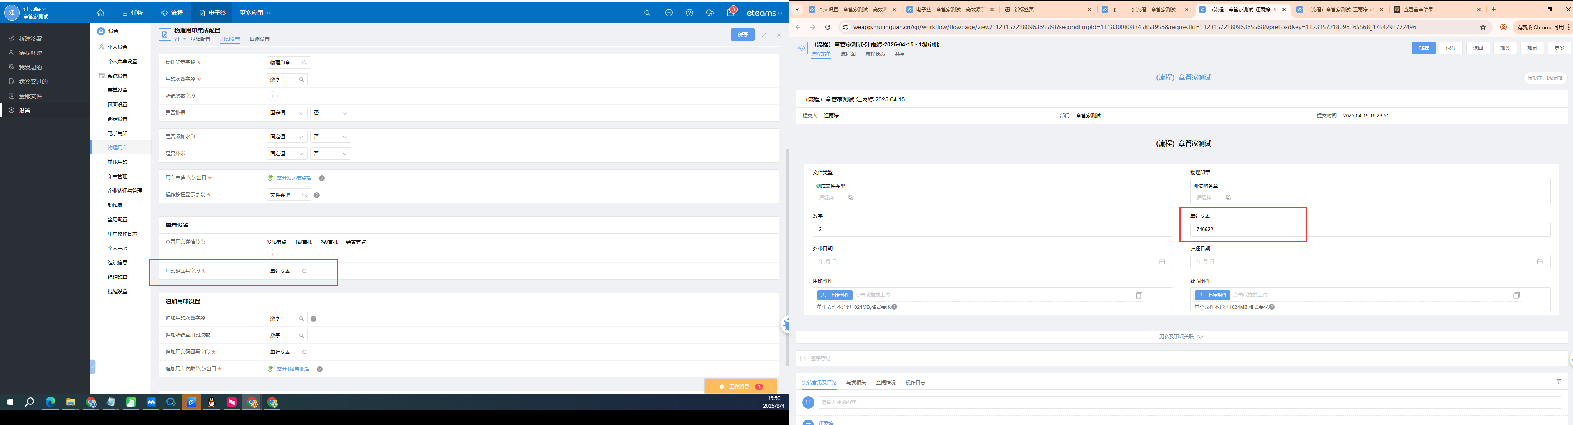Open the Chrome profile avatar icon
1573x425 pixels.
tap(1504, 27)
